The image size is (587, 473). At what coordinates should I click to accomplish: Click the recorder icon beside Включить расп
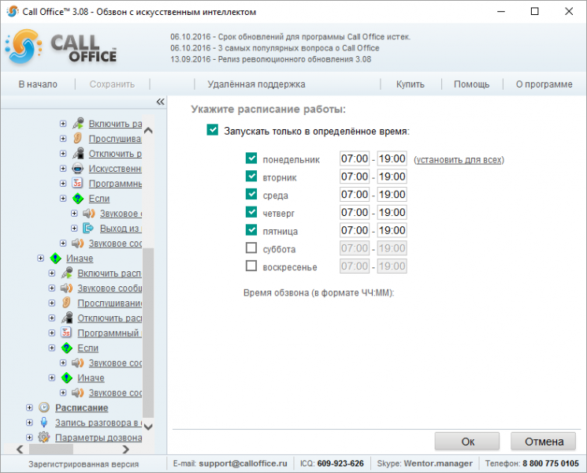[x=67, y=273]
